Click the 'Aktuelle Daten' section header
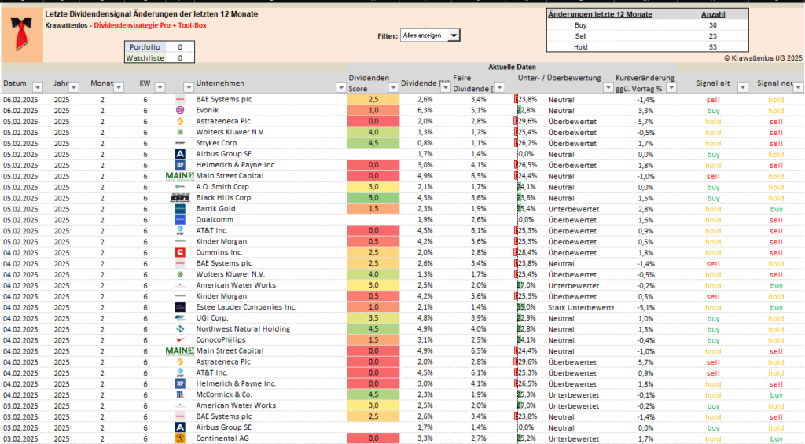The image size is (805, 444). pos(512,68)
